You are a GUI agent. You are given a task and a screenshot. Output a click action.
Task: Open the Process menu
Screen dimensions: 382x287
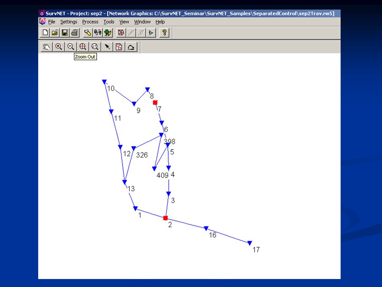[90, 22]
